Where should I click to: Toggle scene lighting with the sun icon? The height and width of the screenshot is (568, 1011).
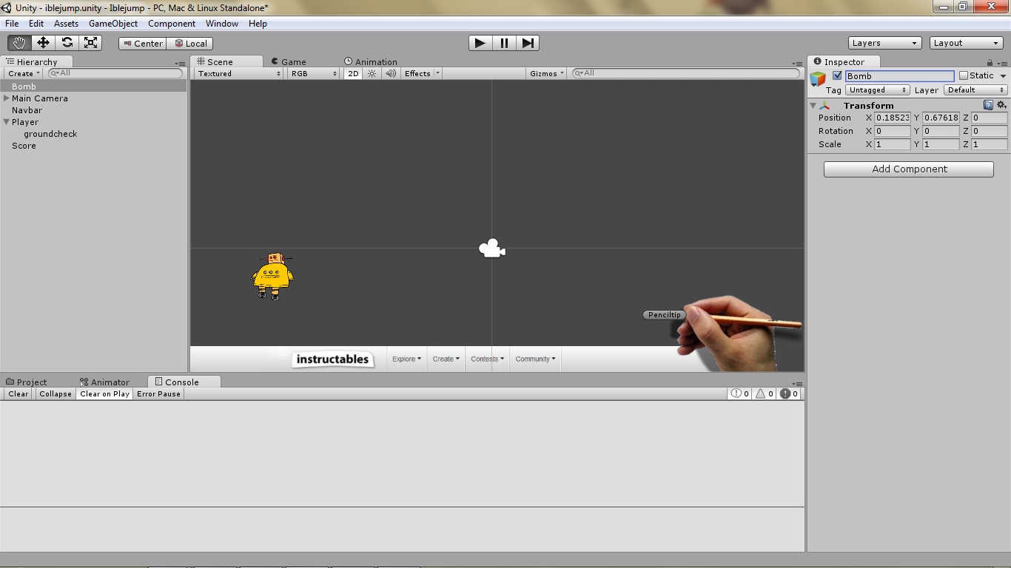click(372, 73)
